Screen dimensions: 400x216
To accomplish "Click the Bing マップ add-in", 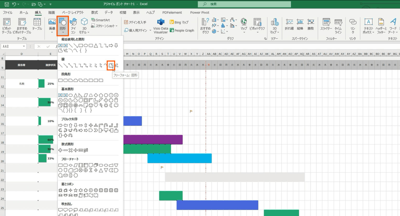I will point(179,22).
